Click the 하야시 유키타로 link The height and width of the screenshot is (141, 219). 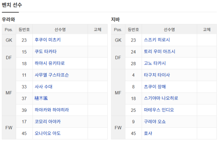50,63
